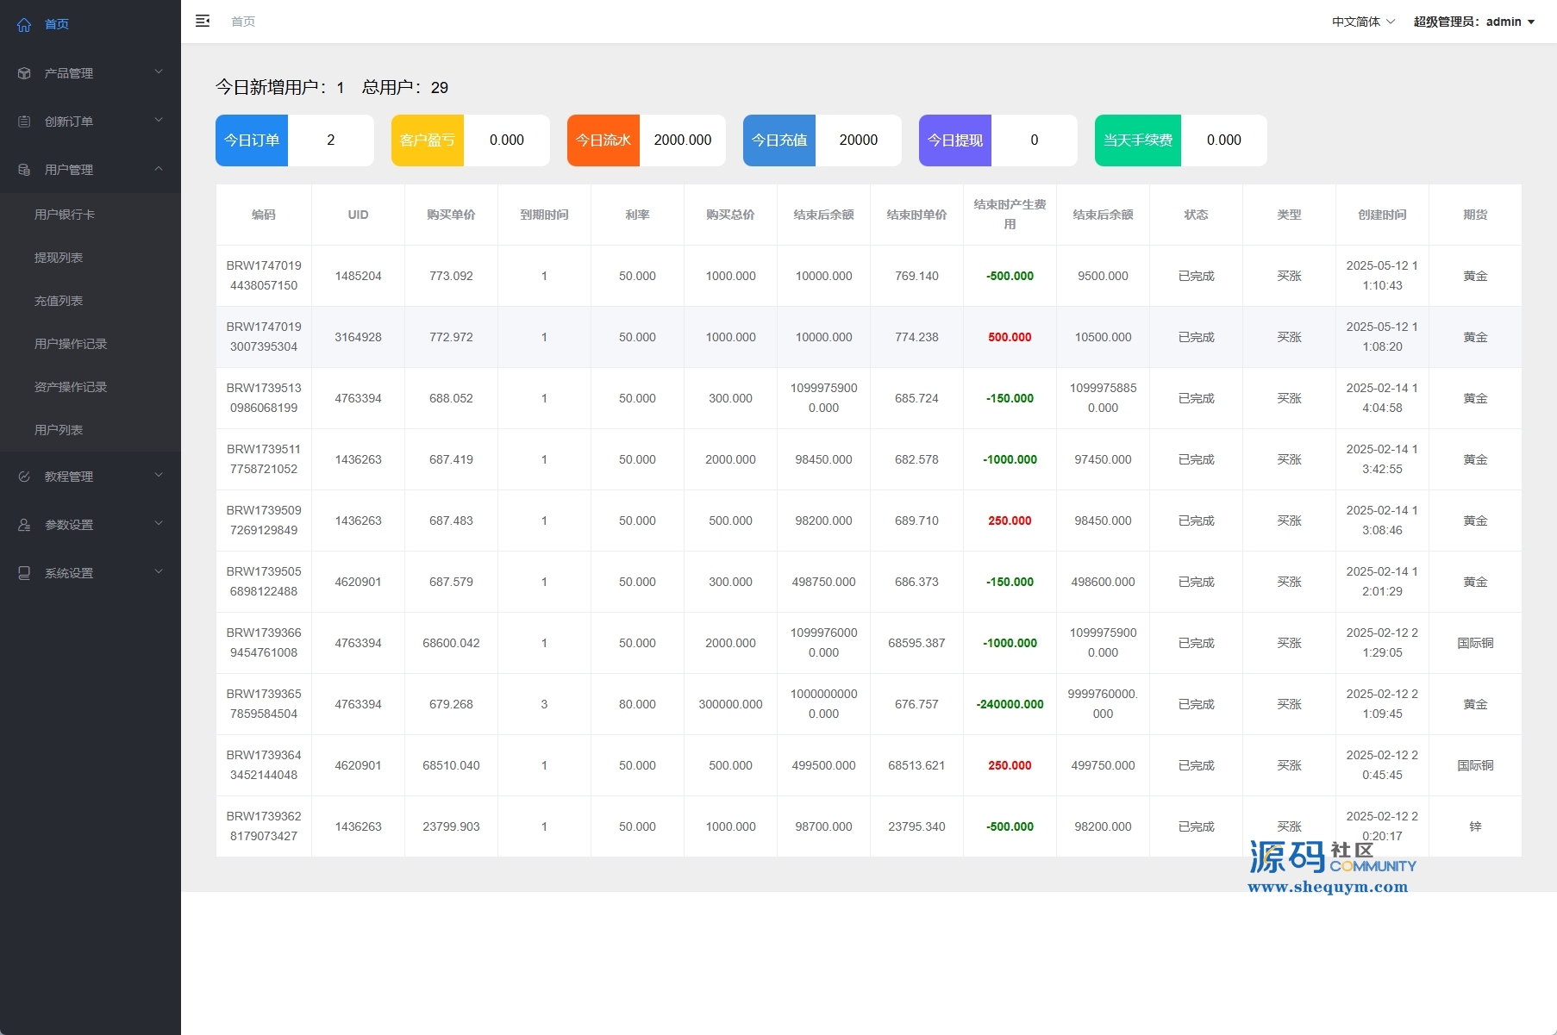Click the 参数设置 person icon
The width and height of the screenshot is (1557, 1035).
tap(24, 525)
